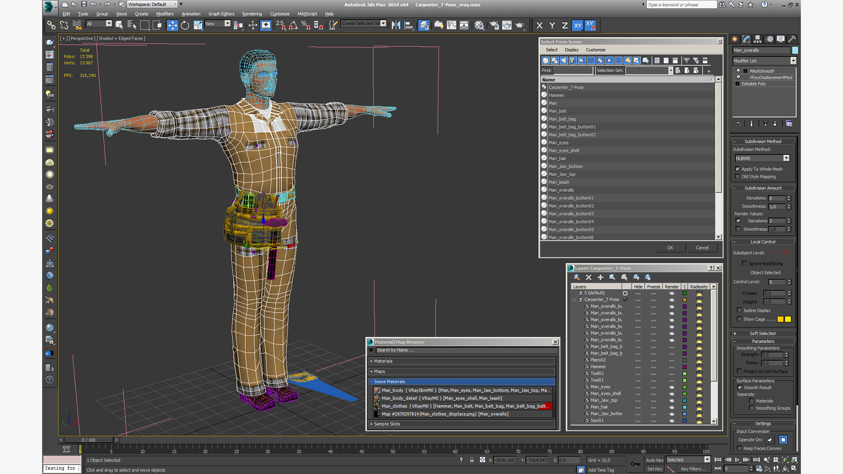The image size is (843, 474).
Task: Click Delete Layer X icon in Layer window
Action: pos(589,277)
